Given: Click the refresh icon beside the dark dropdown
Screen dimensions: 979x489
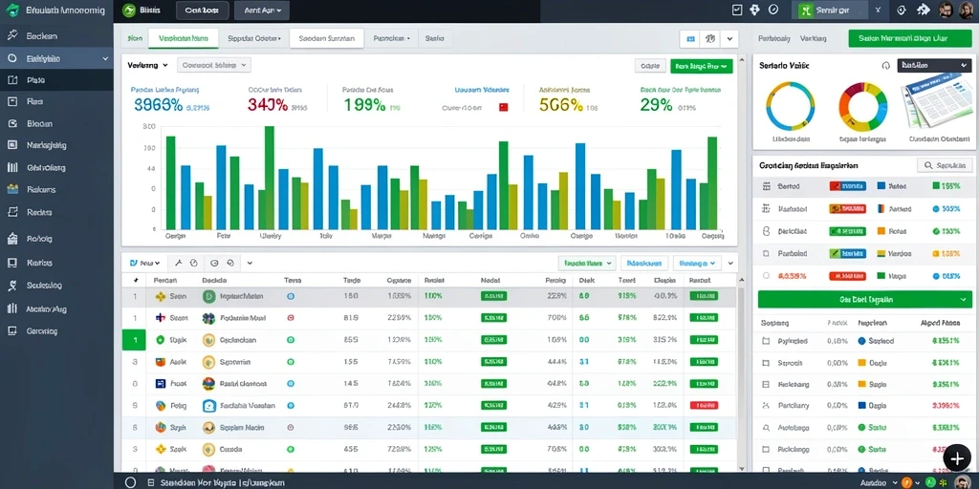Looking at the screenshot, I should coord(885,66).
